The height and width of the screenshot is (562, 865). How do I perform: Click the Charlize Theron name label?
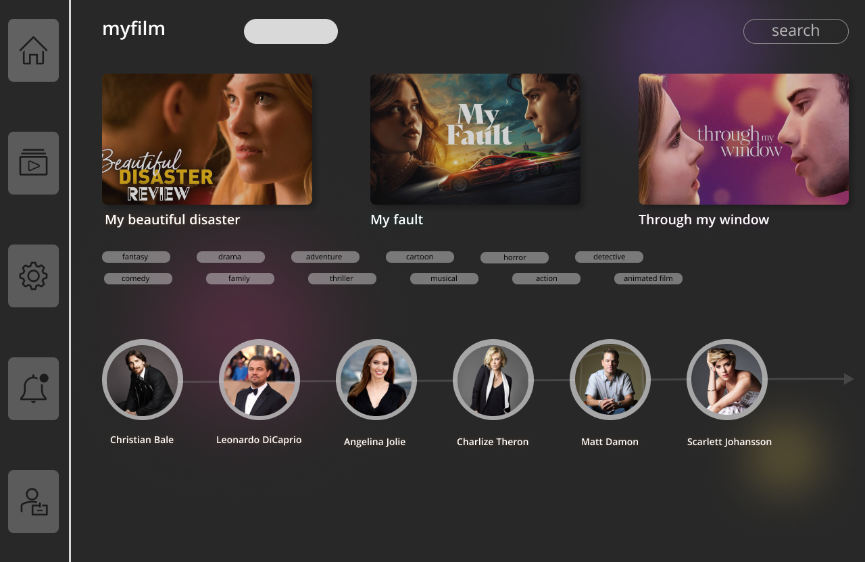pos(493,442)
